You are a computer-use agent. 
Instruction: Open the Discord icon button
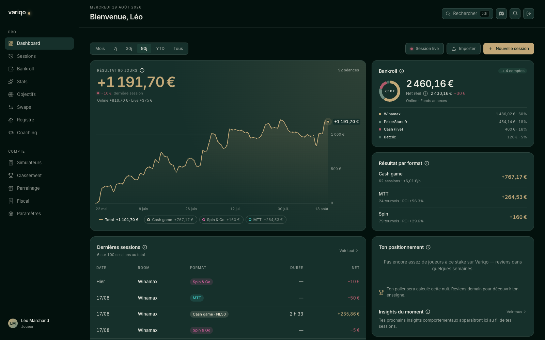point(501,14)
